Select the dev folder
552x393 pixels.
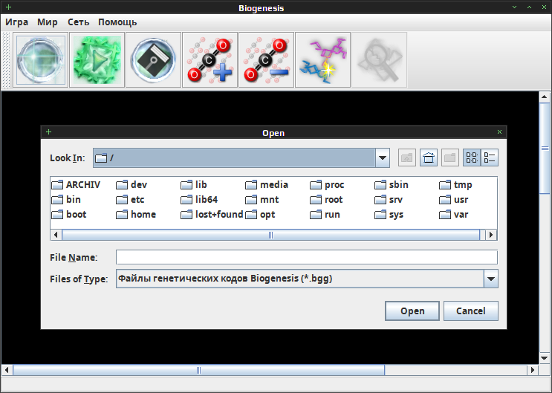[x=131, y=184]
